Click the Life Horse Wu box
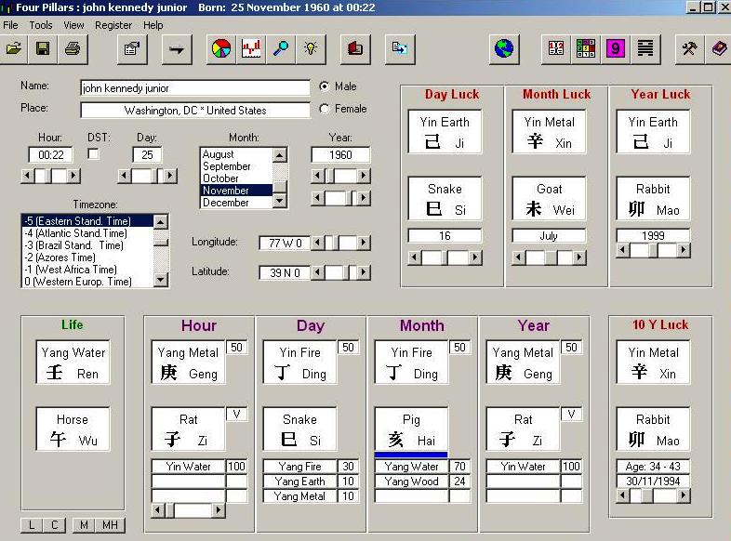This screenshot has height=541, width=731. [x=73, y=429]
